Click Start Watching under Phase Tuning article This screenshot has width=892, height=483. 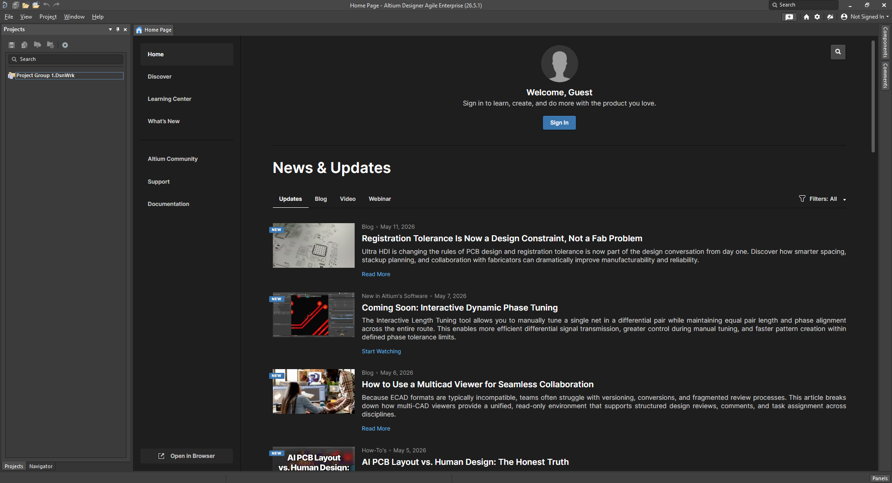[x=381, y=351]
